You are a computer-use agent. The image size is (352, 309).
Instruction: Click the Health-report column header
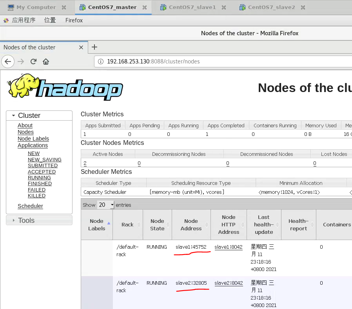(x=299, y=225)
